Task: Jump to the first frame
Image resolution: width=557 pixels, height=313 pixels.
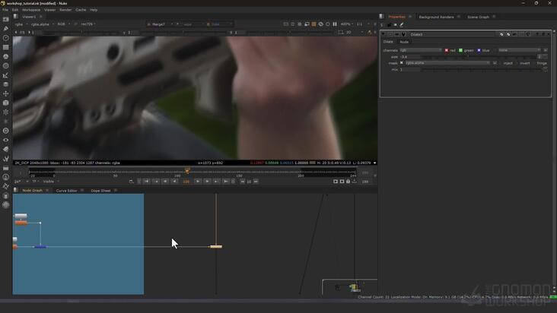Action: [146, 182]
